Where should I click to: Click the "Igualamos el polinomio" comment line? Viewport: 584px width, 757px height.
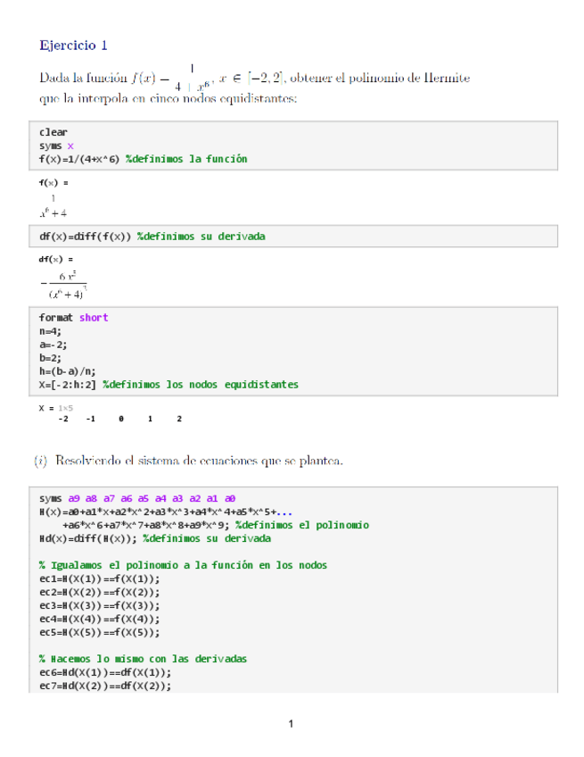pyautogui.click(x=183, y=565)
